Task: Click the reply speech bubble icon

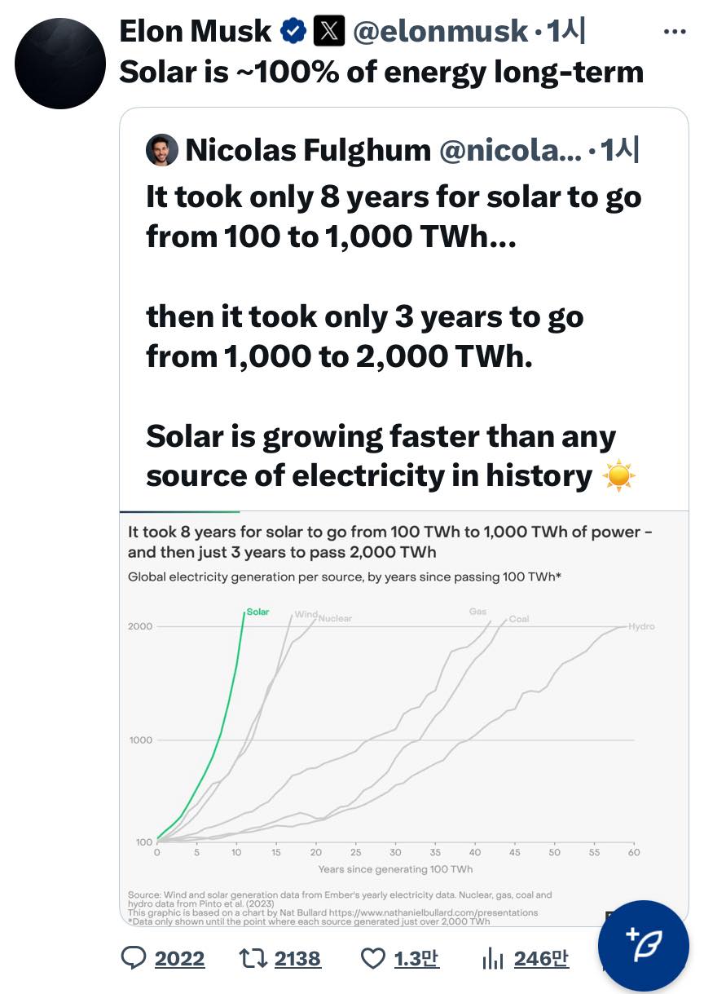Action: click(133, 958)
